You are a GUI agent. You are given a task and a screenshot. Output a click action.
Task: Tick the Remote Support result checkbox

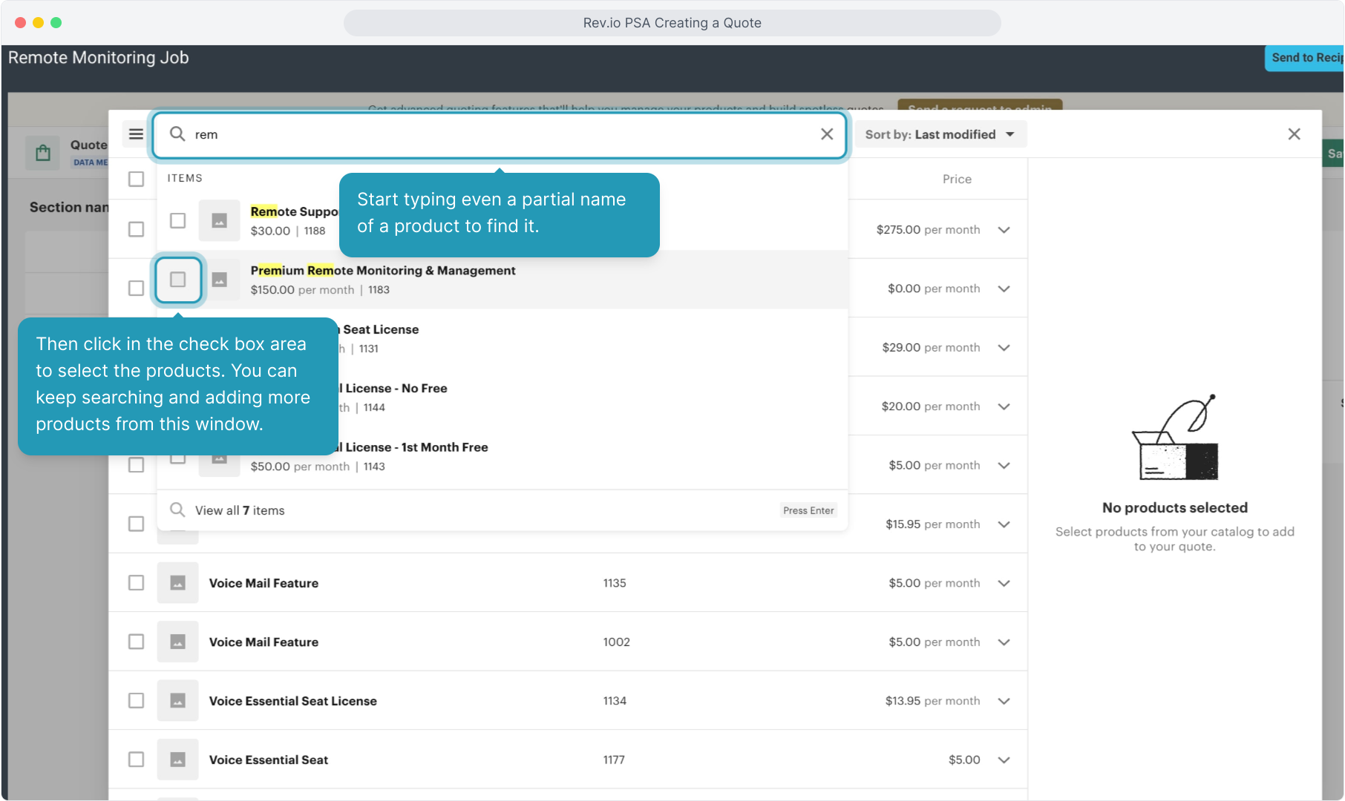click(177, 221)
